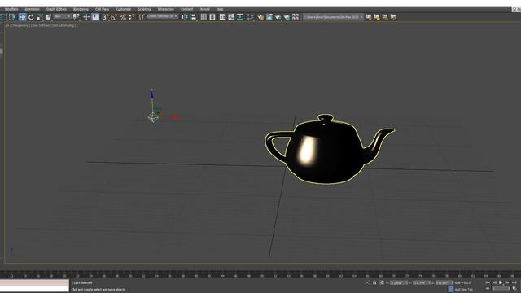
Task: Click the fourth project toolbar icon
Action: [x=393, y=16]
